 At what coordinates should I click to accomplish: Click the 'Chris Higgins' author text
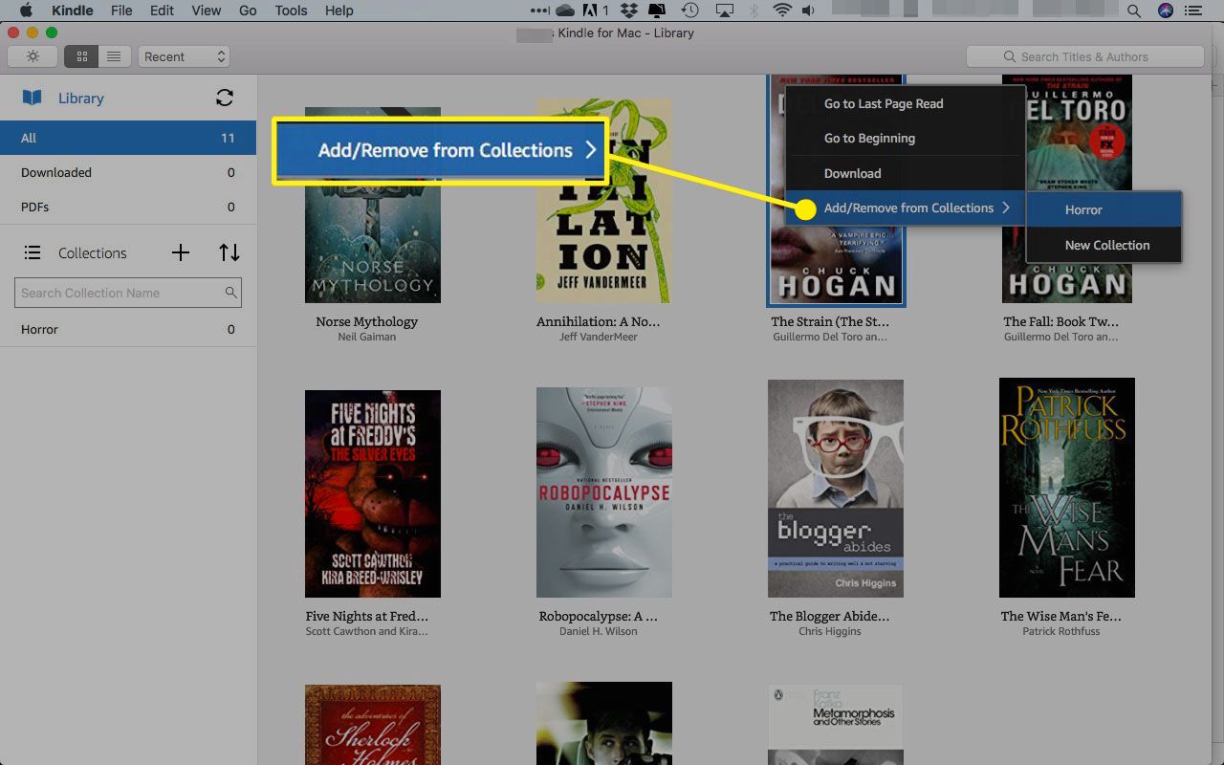[x=830, y=631]
